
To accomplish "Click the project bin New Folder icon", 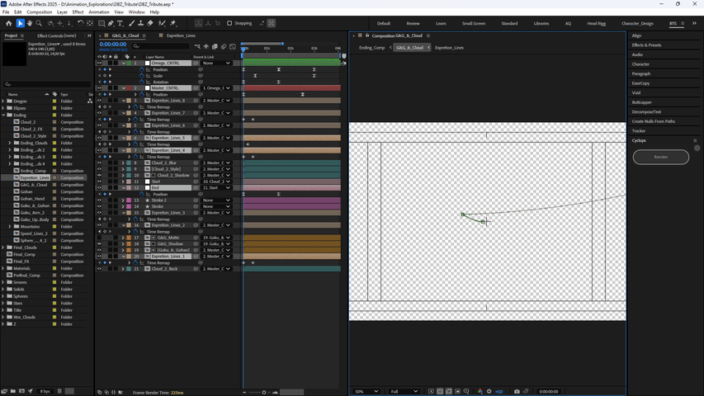I will (x=13, y=392).
